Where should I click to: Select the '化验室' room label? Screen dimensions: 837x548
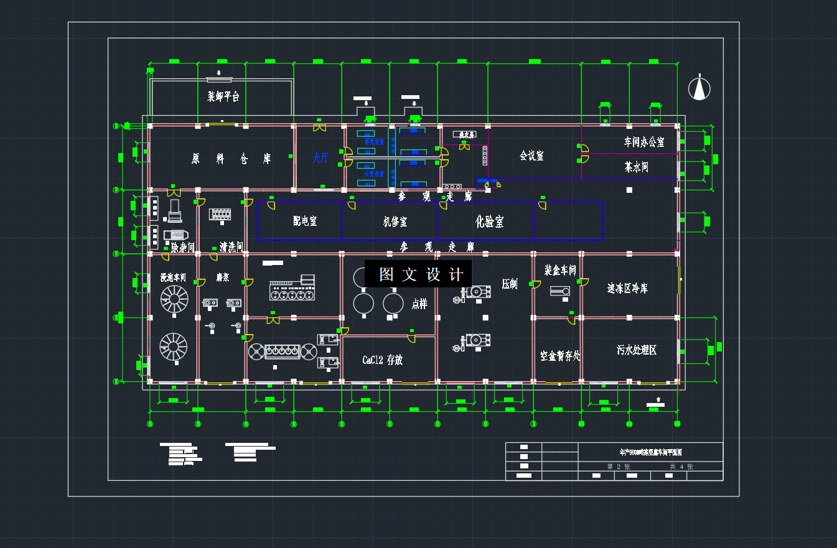tap(490, 221)
